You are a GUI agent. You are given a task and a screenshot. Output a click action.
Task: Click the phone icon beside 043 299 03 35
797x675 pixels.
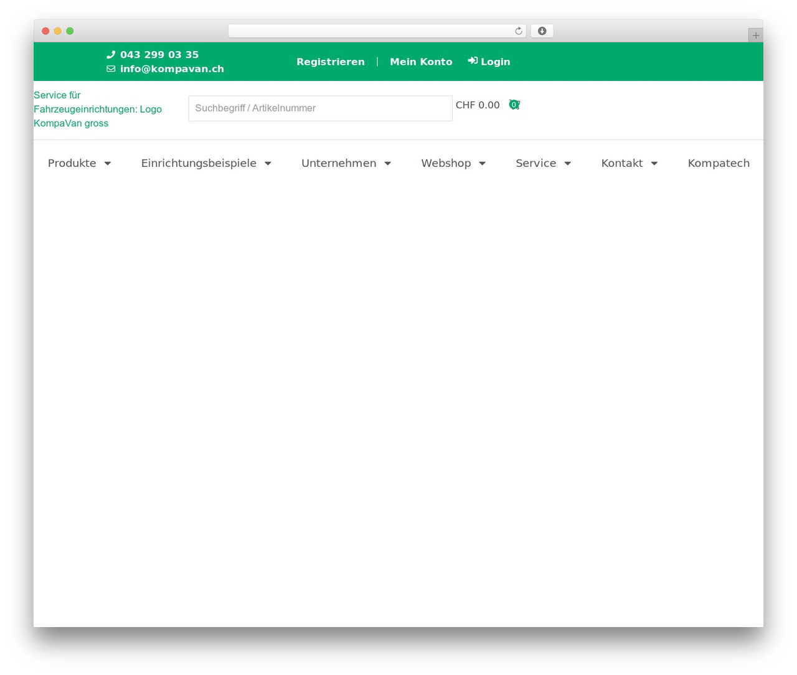point(111,55)
